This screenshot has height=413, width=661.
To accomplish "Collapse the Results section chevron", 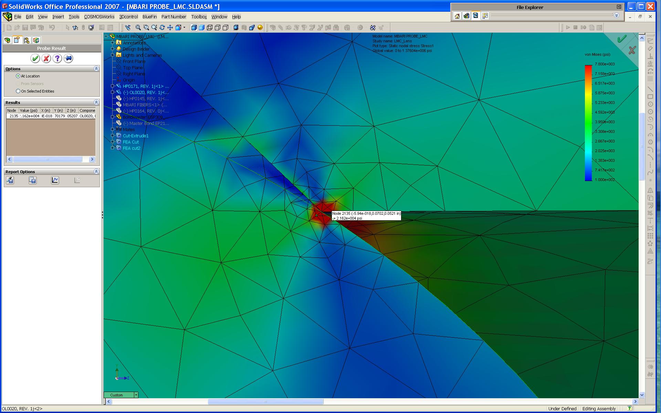I will [96, 102].
